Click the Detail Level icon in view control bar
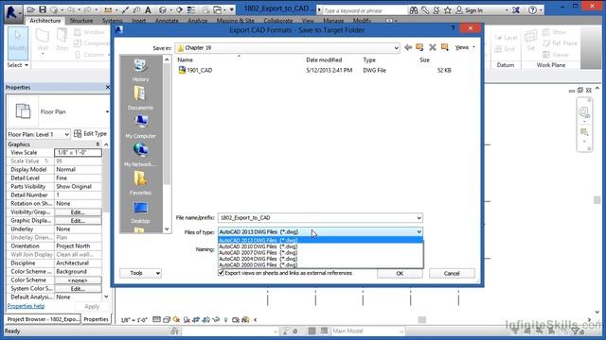 click(156, 319)
